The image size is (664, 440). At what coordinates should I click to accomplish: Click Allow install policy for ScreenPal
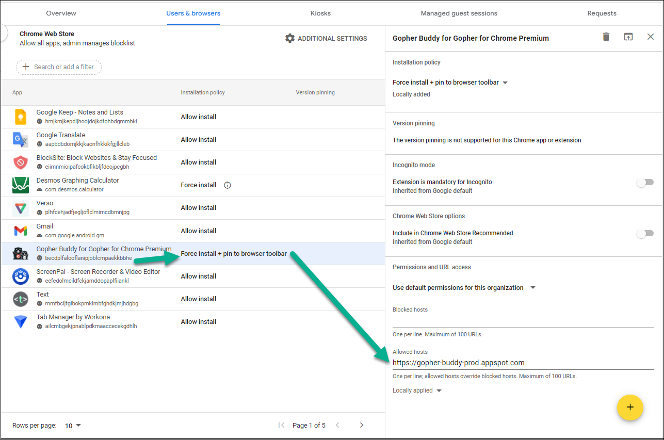pyautogui.click(x=199, y=276)
